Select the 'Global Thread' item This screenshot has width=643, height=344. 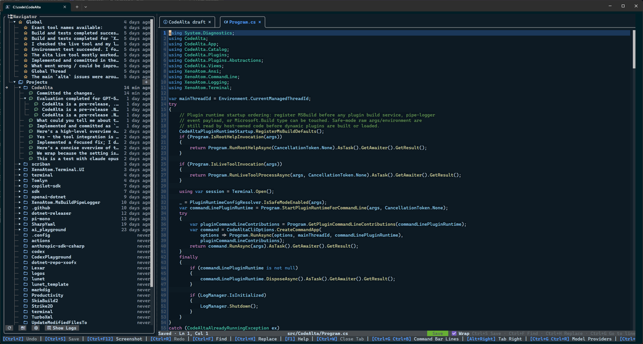(48, 71)
